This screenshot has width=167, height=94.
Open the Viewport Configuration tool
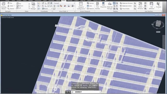pyautogui.click(x=81, y=6)
